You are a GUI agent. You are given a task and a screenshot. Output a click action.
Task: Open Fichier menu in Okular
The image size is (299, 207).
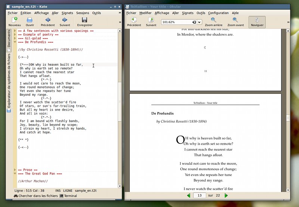coord(131,13)
